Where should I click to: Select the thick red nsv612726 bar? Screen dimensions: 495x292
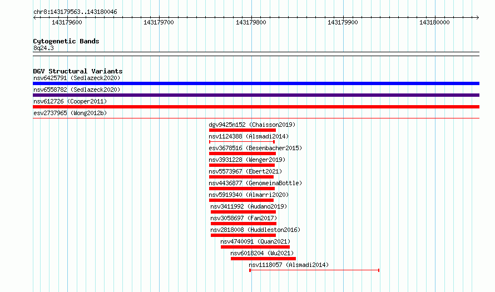tap(256, 107)
